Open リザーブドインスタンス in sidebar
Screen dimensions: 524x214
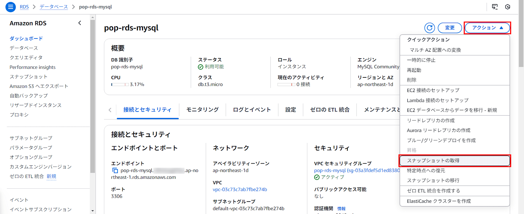click(x=36, y=105)
